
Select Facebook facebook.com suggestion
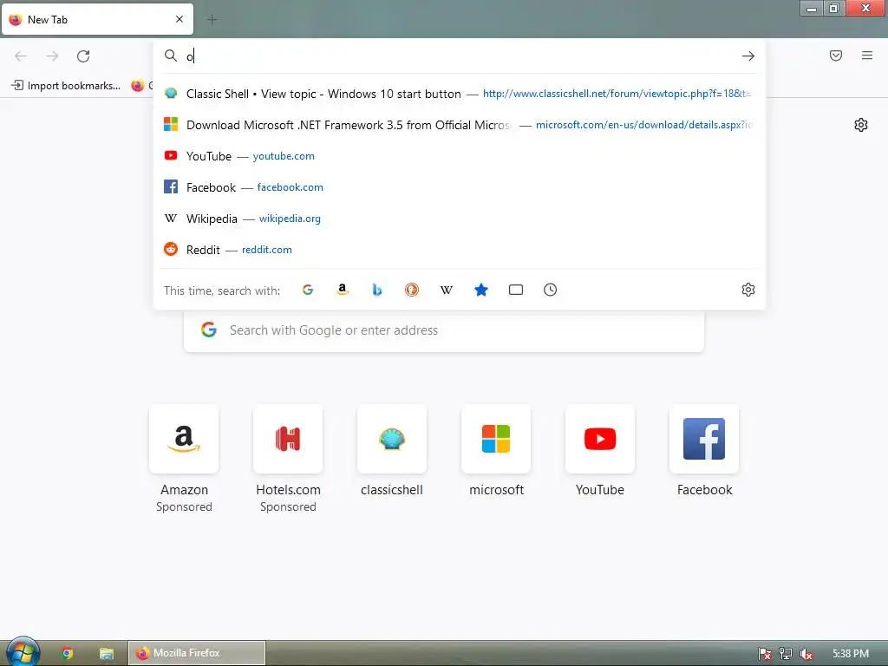click(x=460, y=187)
